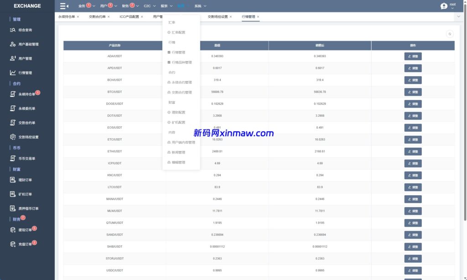The image size is (467, 280).
Task: Collapse the sidebar with the hamburger icon
Action: (x=64, y=6)
